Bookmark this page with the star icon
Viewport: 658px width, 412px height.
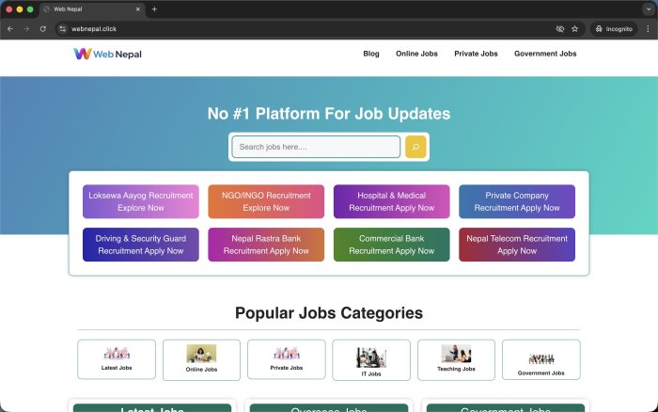coord(575,29)
